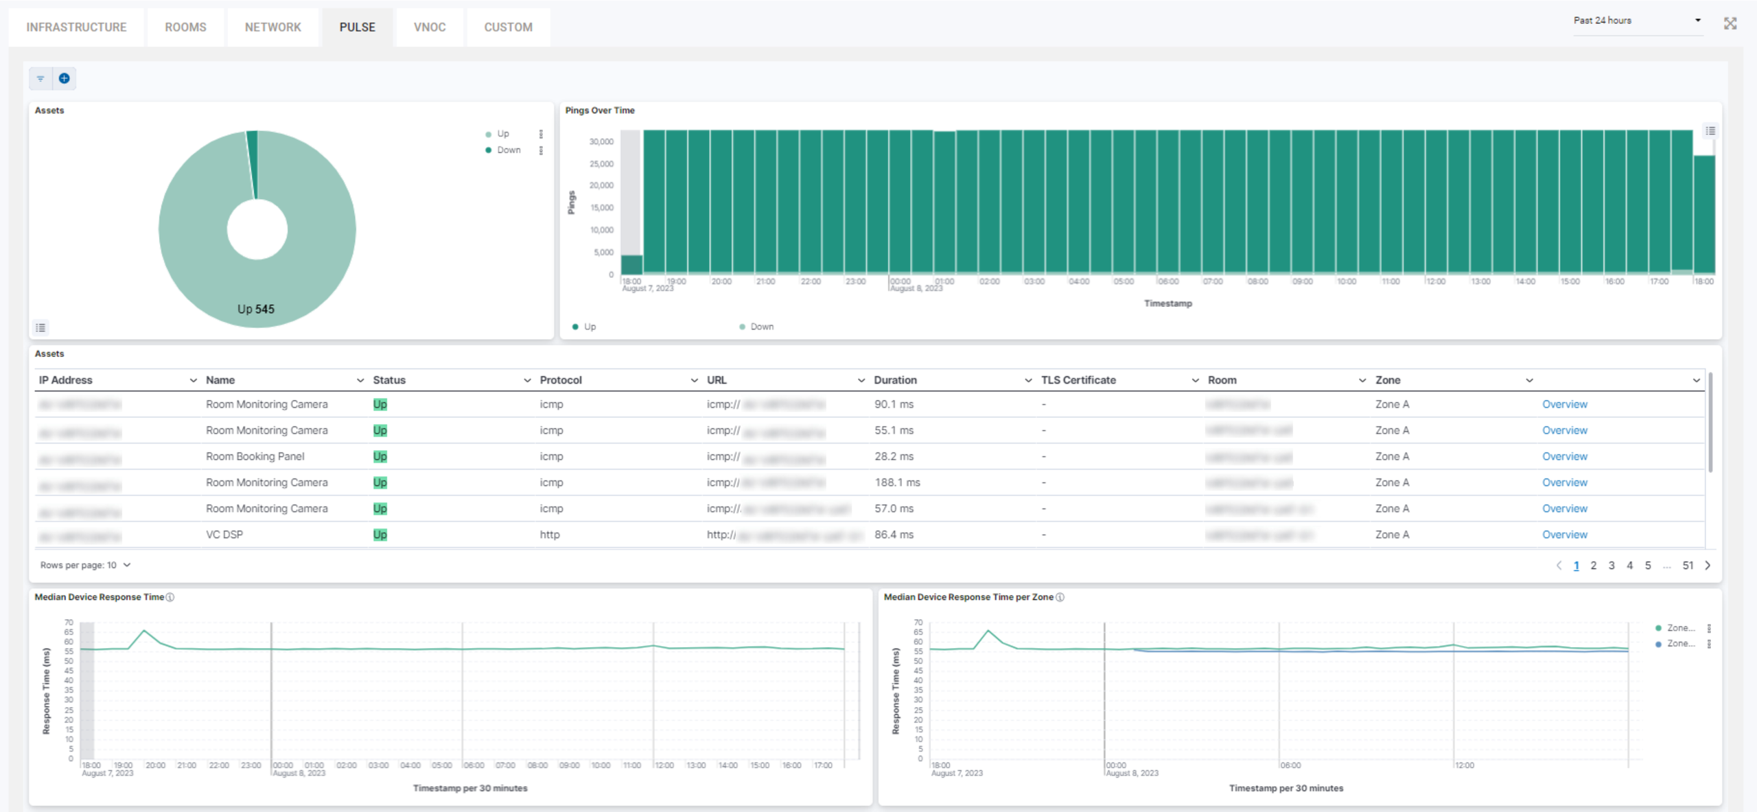Click the http protocol cell
This screenshot has height=812, width=1757.
[x=550, y=535]
